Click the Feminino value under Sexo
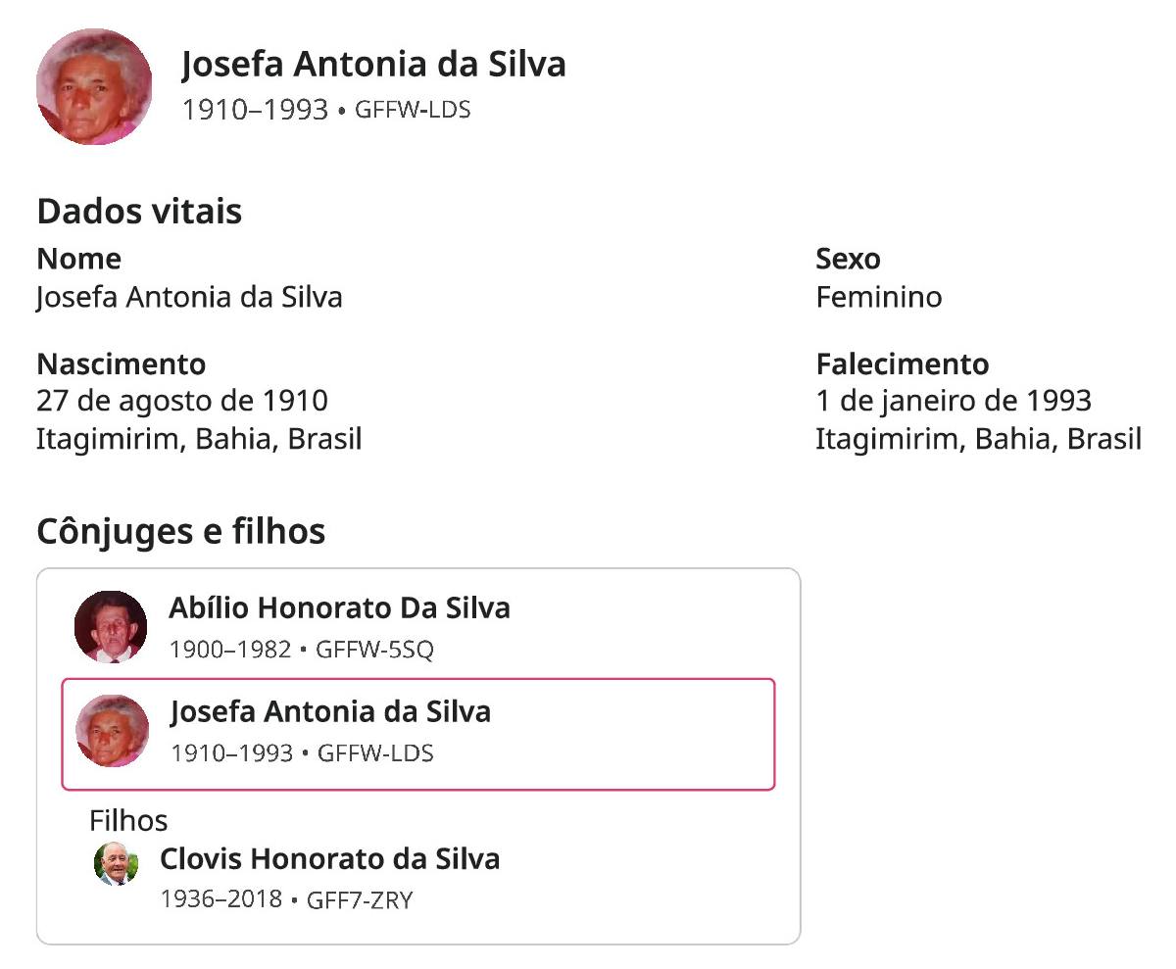Viewport: 1176px width, 969px height. [x=878, y=297]
